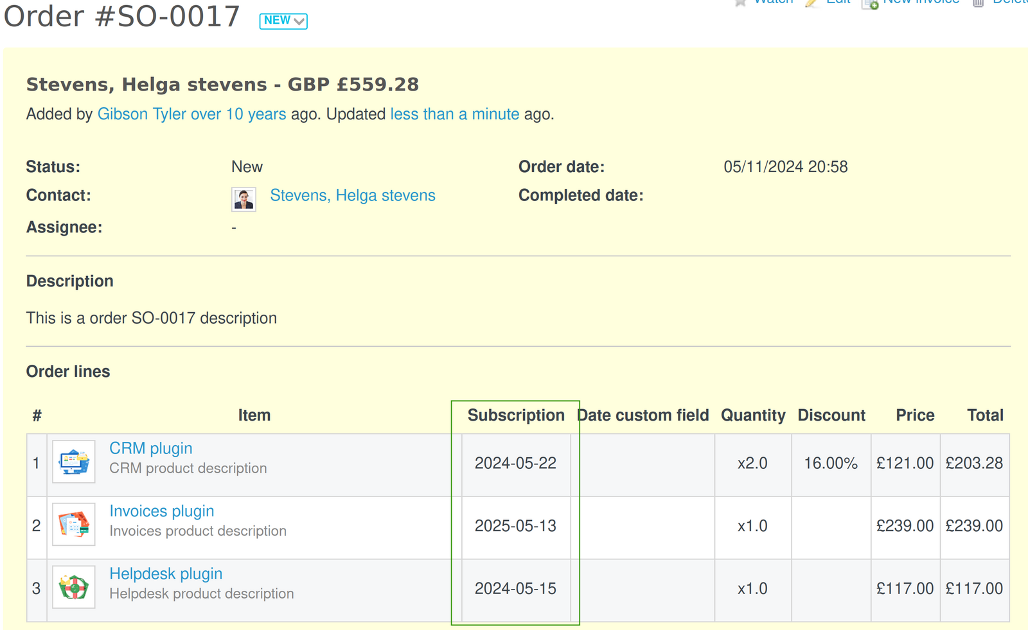Select the Helpdesk plugin life-ring icon

[73, 586]
